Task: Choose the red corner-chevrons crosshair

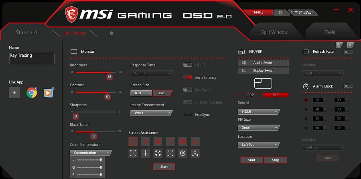Action: tap(170, 141)
